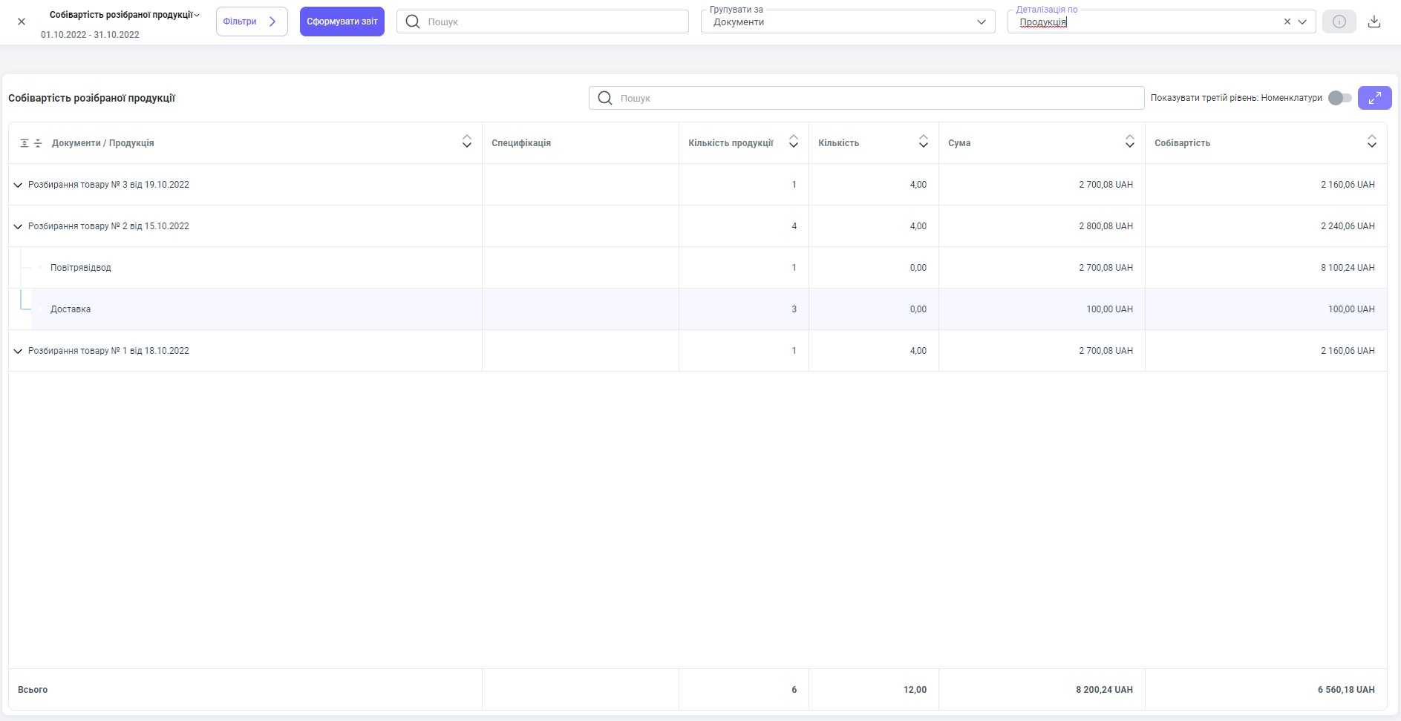1401x721 pixels.
Task: Open the Фільтри panel
Action: coord(251,22)
